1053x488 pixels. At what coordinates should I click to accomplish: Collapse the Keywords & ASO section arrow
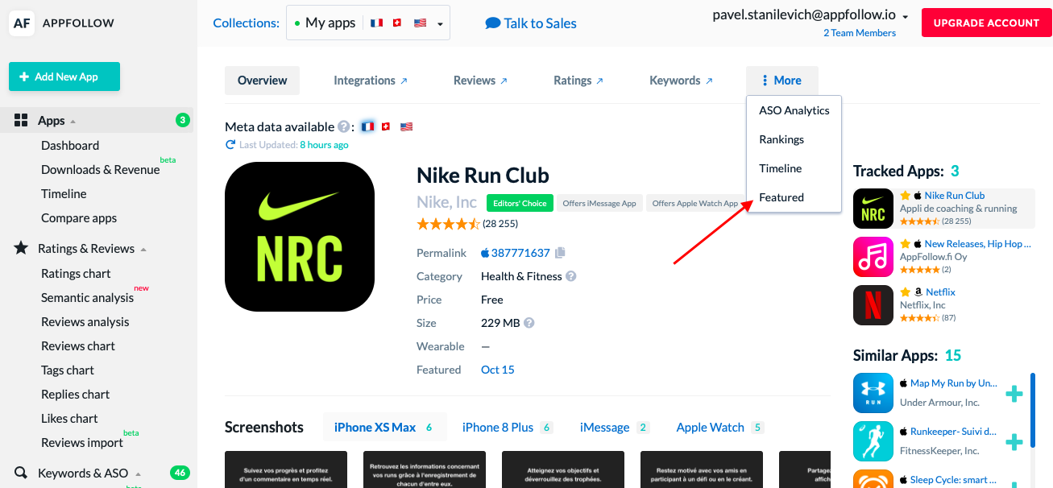[x=138, y=474]
